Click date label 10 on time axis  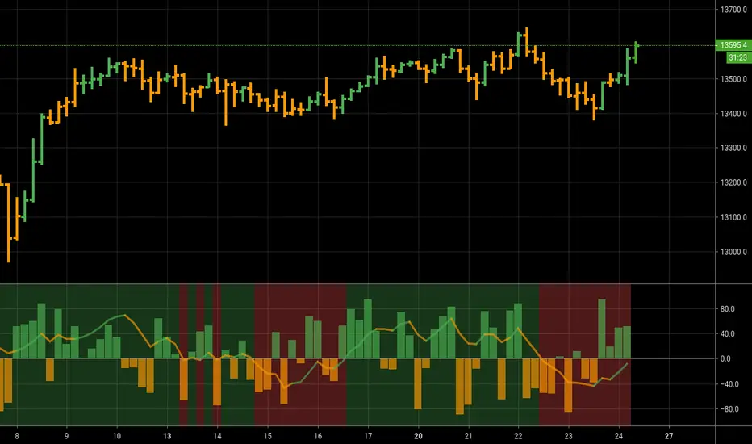tap(116, 436)
